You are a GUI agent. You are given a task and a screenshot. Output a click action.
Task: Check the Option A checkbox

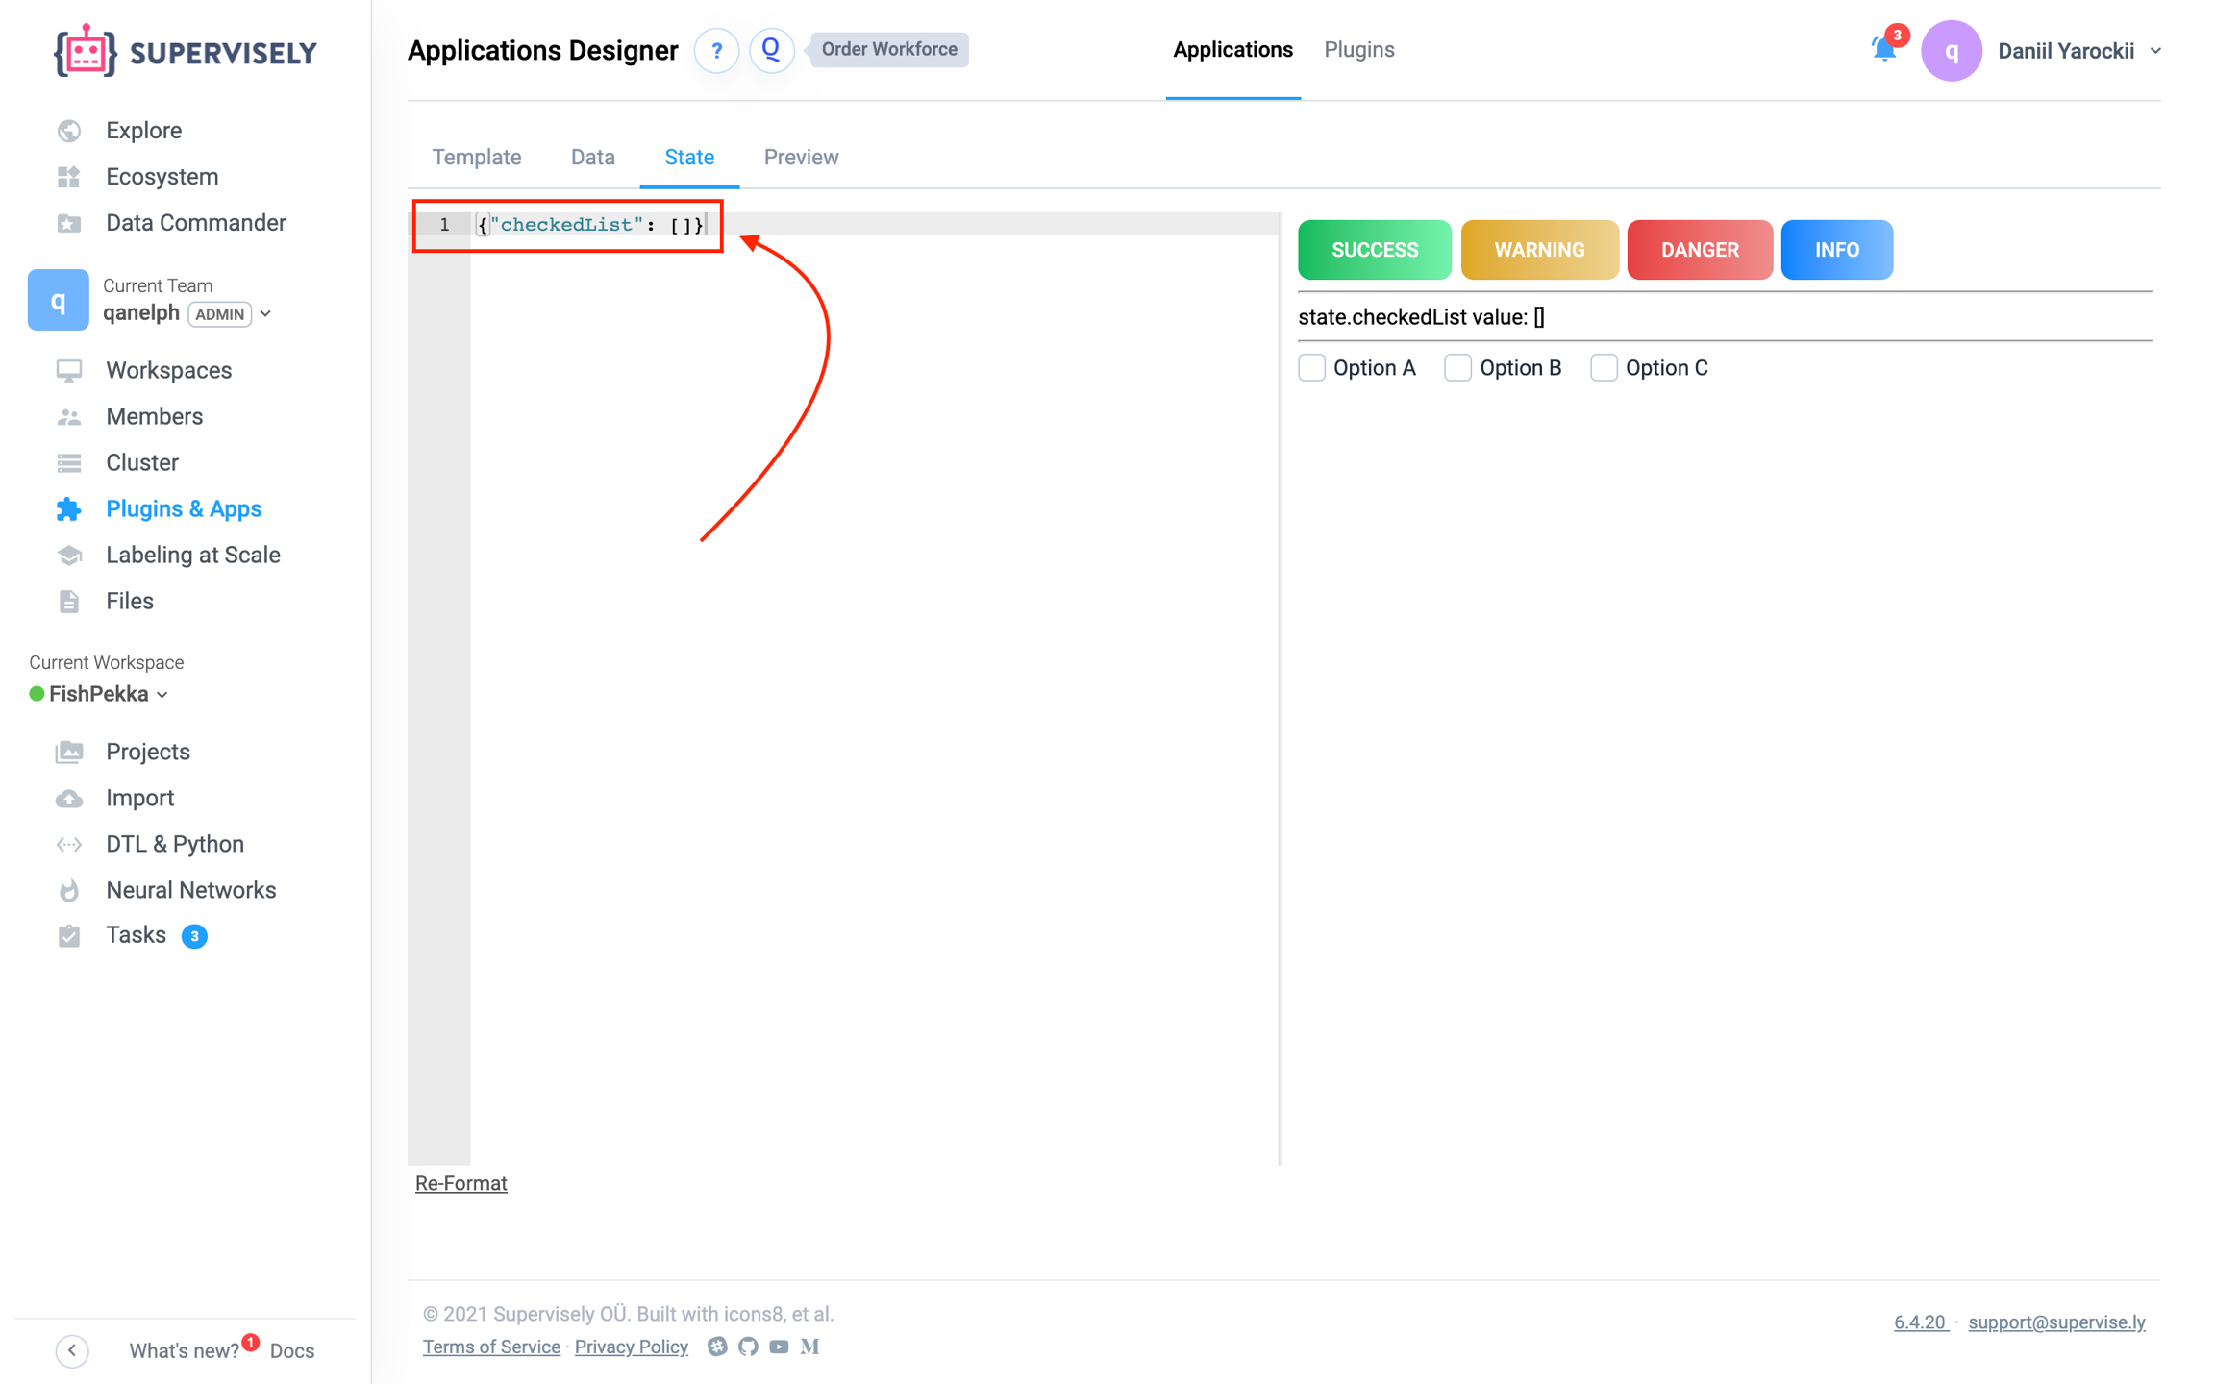pos(1311,368)
